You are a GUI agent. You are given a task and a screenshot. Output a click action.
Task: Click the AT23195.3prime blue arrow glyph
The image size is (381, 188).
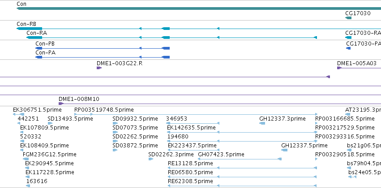tap(348, 114)
